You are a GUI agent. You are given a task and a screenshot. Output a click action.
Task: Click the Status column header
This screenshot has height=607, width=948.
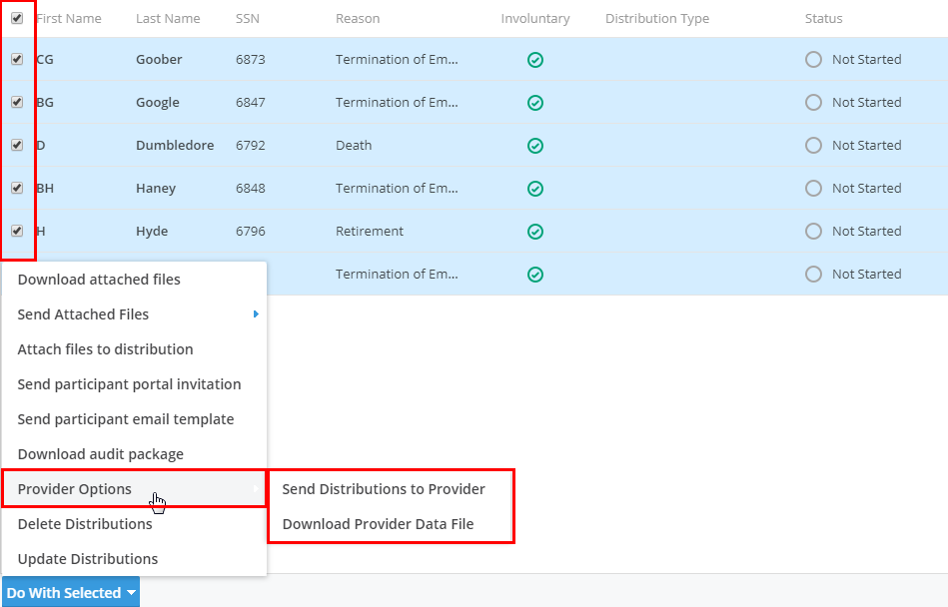823,19
